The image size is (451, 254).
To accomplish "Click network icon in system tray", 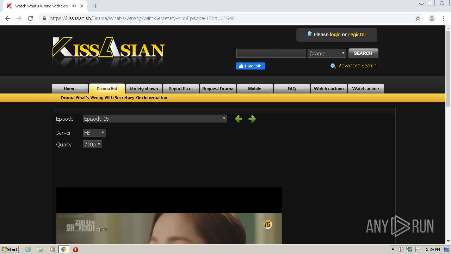I will pos(409,249).
